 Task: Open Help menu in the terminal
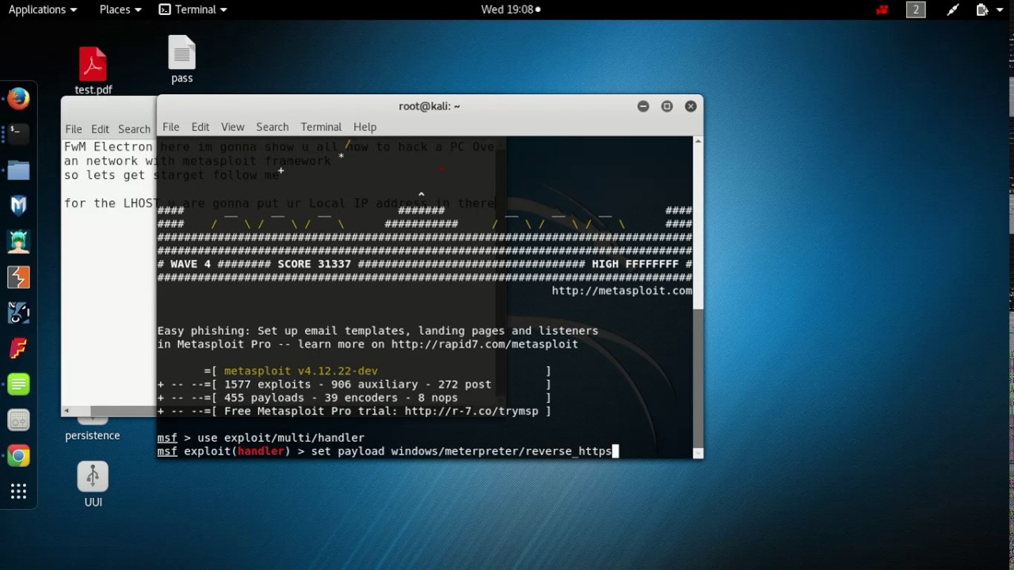pyautogui.click(x=364, y=127)
